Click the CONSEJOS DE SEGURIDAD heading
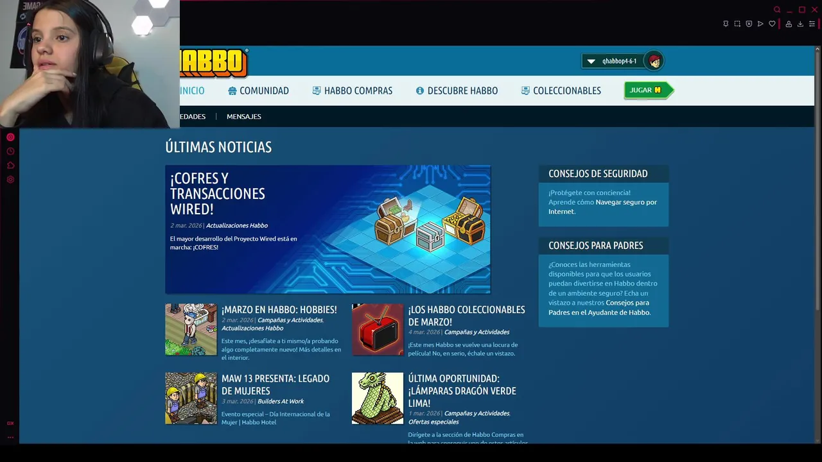The height and width of the screenshot is (462, 822). pyautogui.click(x=598, y=173)
